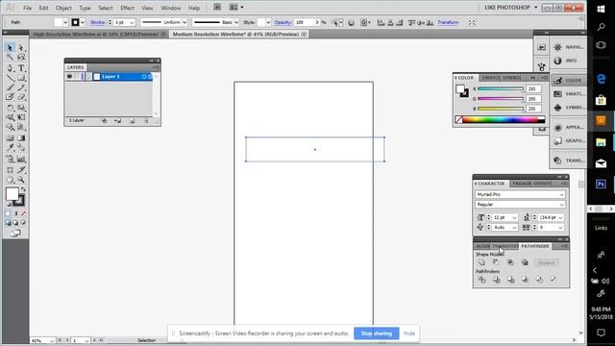615x346 pixels.
Task: Select the Lasso tool
Action: click(x=21, y=58)
